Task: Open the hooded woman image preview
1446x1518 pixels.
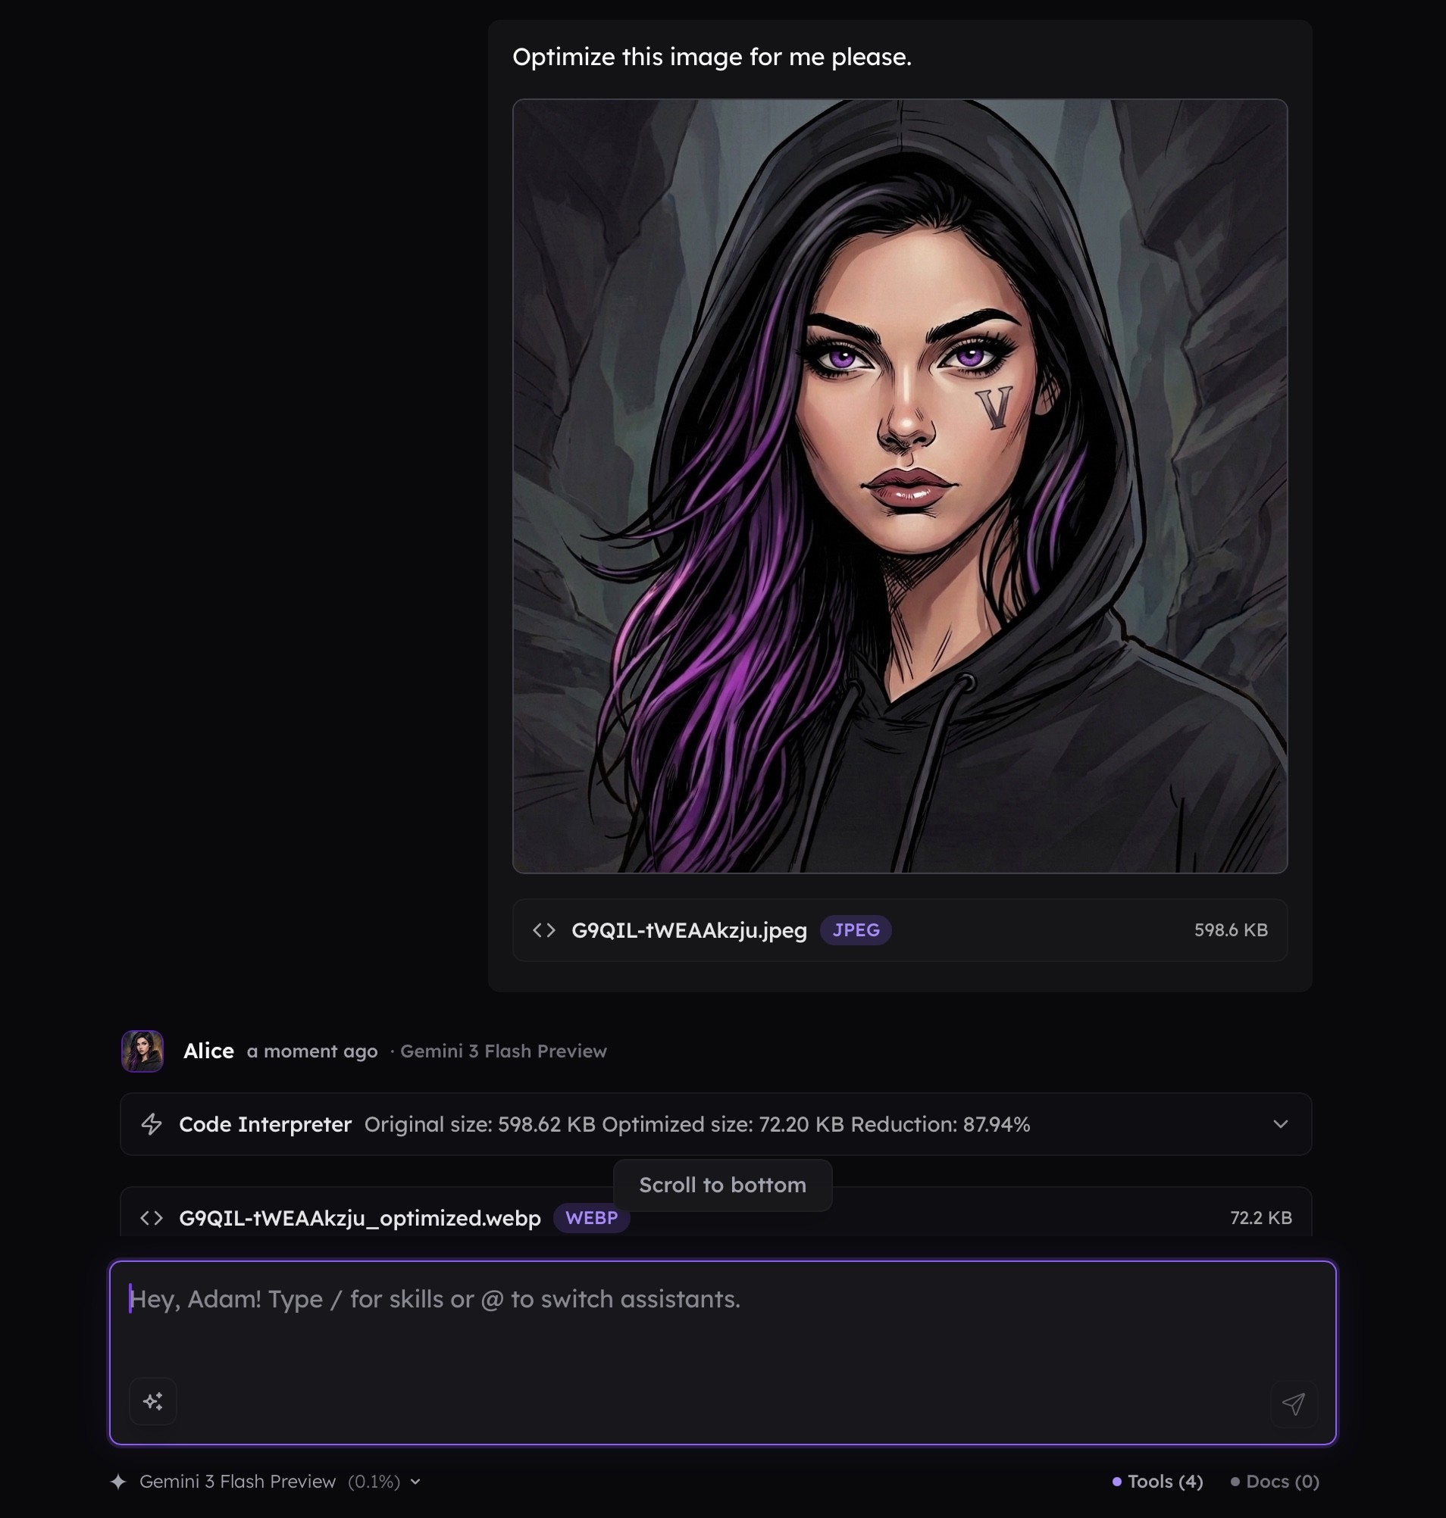Action: click(x=900, y=486)
